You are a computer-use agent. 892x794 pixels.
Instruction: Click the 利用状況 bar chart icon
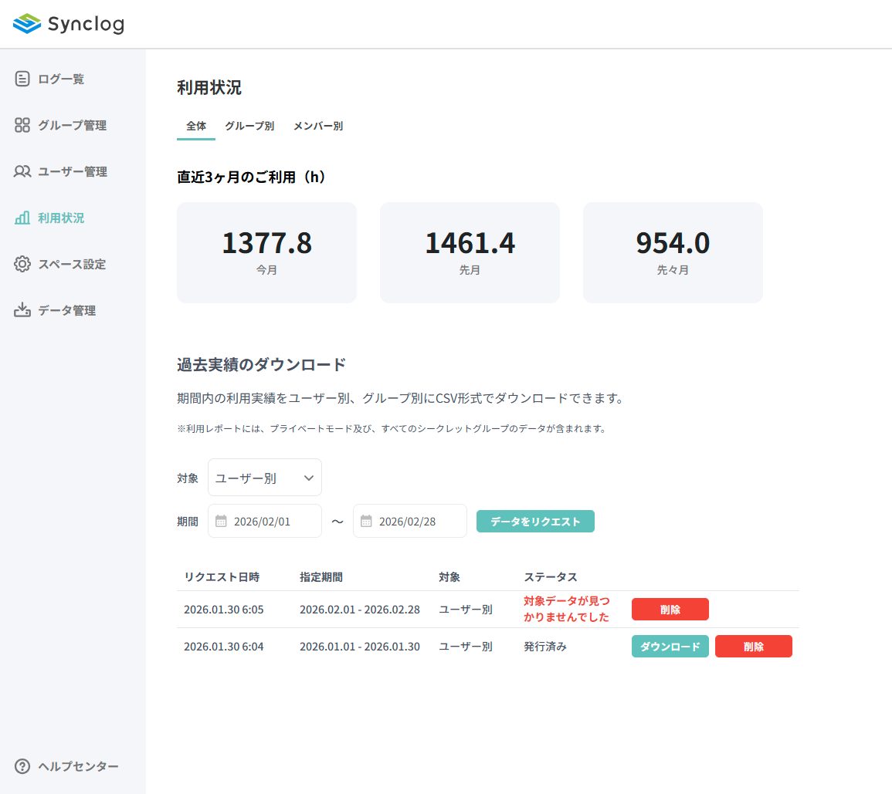pyautogui.click(x=22, y=218)
